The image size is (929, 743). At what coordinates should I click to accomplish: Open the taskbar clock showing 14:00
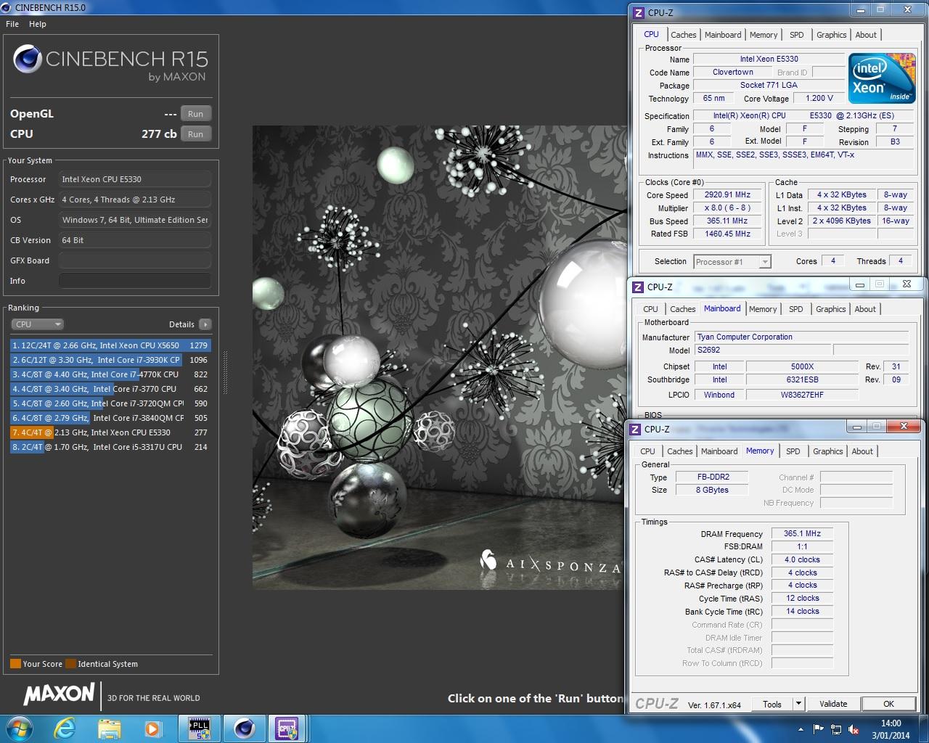tap(891, 729)
